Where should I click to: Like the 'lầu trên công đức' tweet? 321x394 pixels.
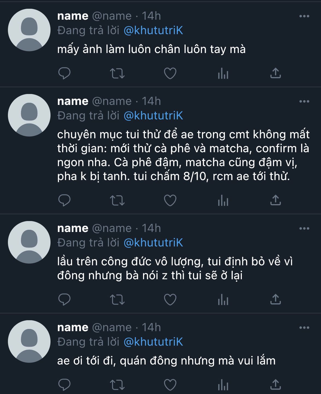[x=170, y=299]
